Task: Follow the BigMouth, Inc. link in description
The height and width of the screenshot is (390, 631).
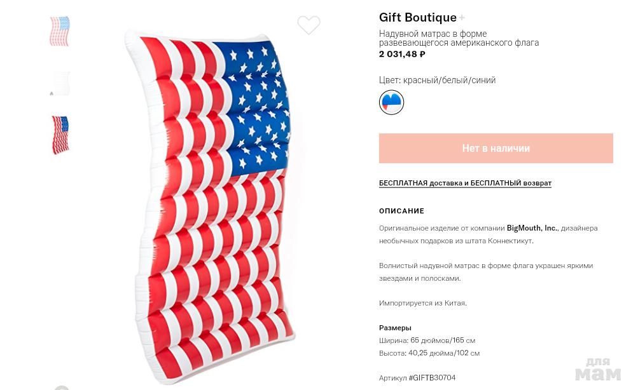Action: pyautogui.click(x=532, y=228)
